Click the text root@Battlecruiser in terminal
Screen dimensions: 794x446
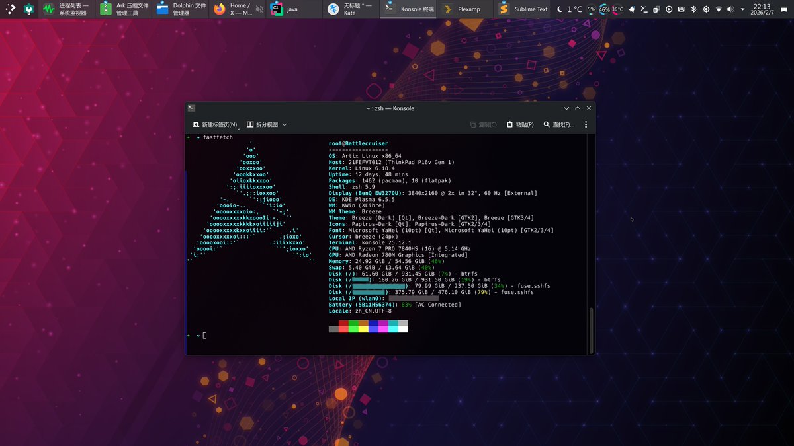pyautogui.click(x=358, y=143)
